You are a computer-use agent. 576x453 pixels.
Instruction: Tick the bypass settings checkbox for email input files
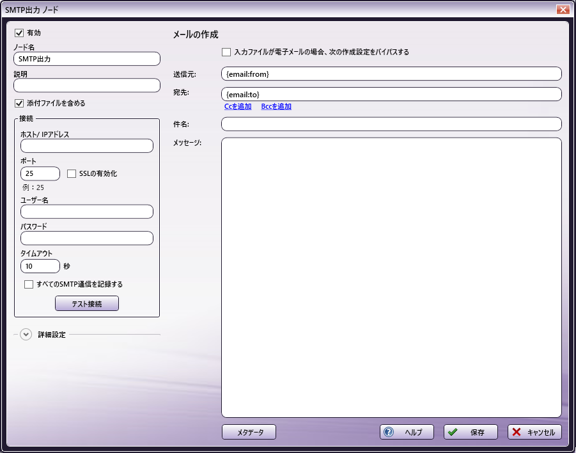tap(226, 52)
